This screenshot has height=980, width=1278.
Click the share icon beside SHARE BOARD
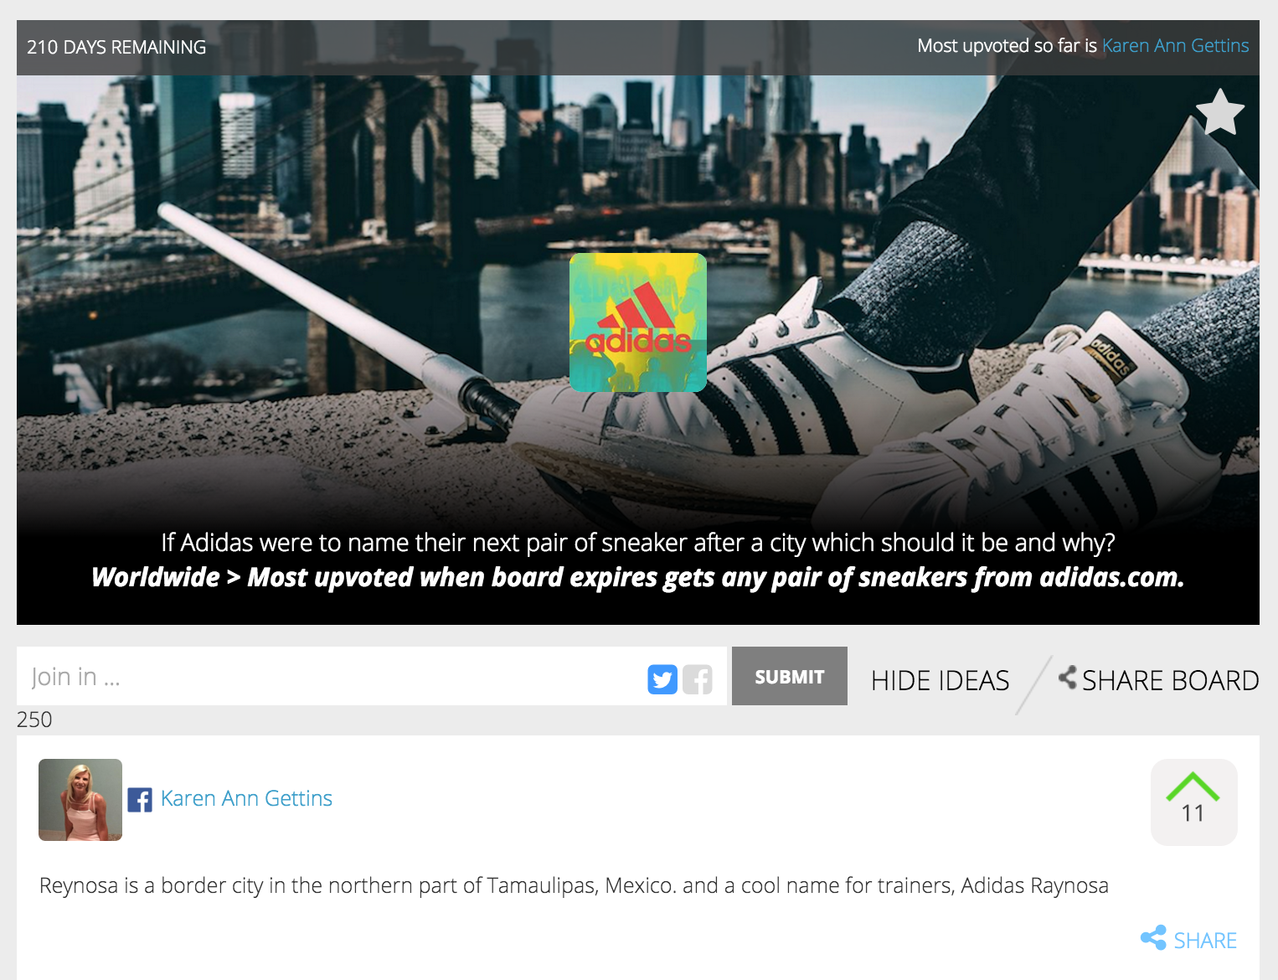click(1068, 677)
